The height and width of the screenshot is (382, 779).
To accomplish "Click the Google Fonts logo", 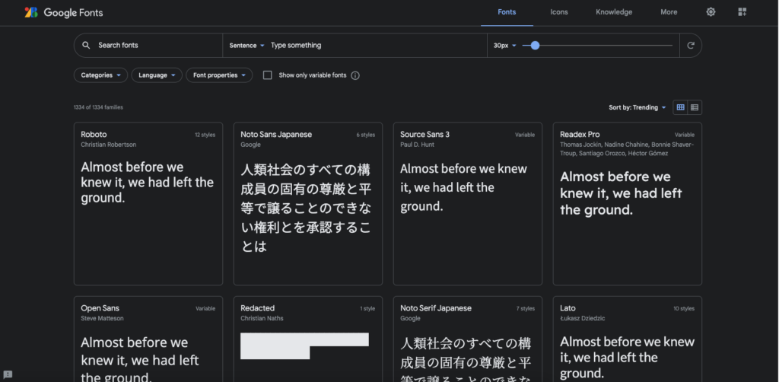I will click(64, 12).
